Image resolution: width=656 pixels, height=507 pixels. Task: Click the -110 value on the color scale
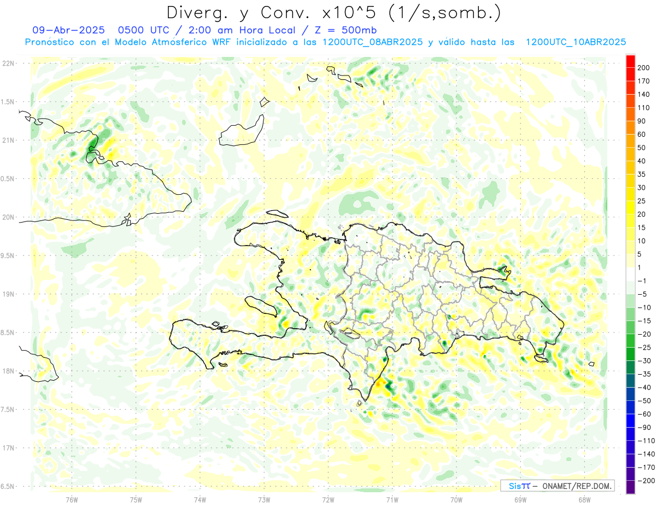click(646, 440)
